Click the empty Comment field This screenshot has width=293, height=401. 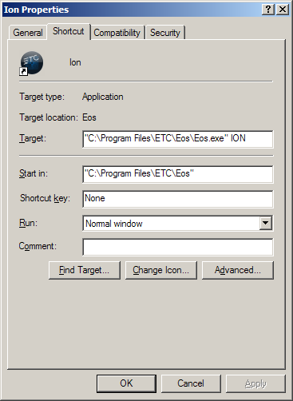tap(178, 247)
